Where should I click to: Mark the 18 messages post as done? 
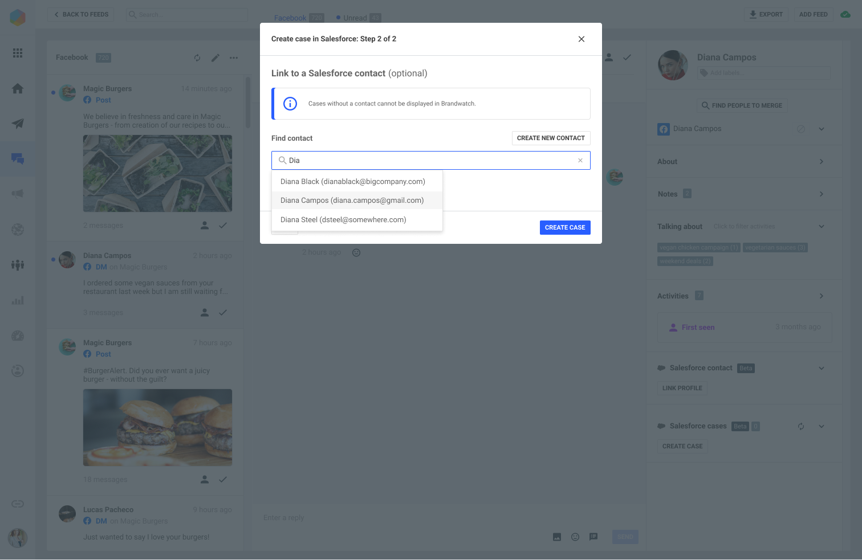point(223,480)
